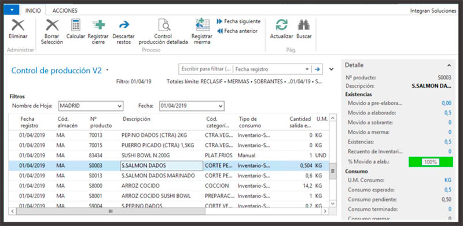This screenshot has width=463, height=226.
Task: Open Movido a elaborado value 0,5
Action: tap(448, 113)
